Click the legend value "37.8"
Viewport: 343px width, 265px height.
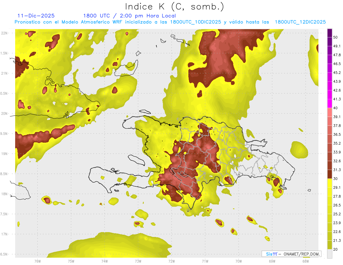(337, 126)
